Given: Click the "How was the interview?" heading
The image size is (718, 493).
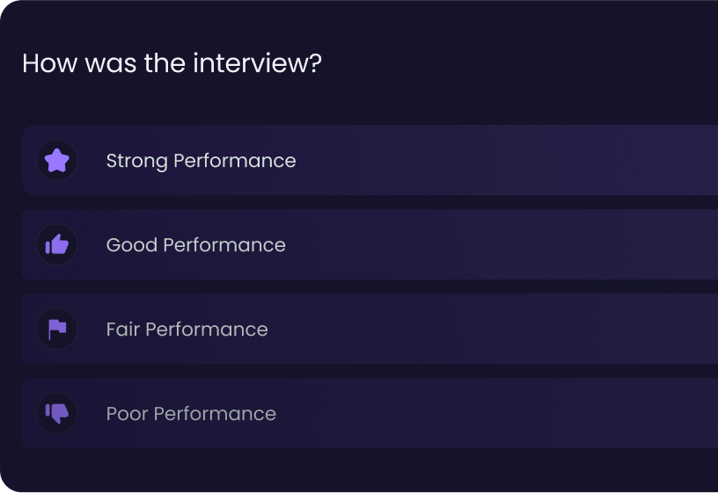Looking at the screenshot, I should pyautogui.click(x=172, y=63).
